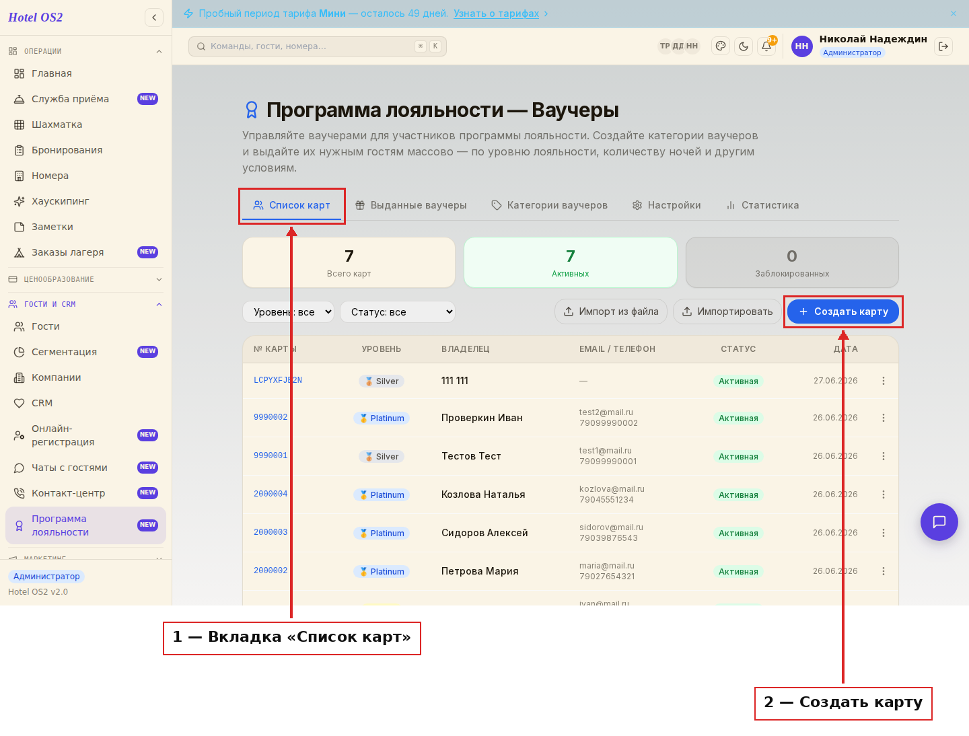Click email kozlova@mail.ru
This screenshot has width=969, height=736.
[x=612, y=489]
